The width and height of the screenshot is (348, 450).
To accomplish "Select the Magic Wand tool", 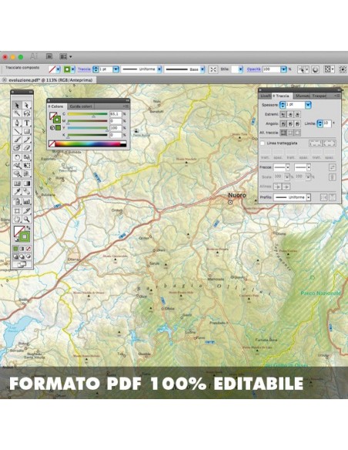I will (17, 113).
